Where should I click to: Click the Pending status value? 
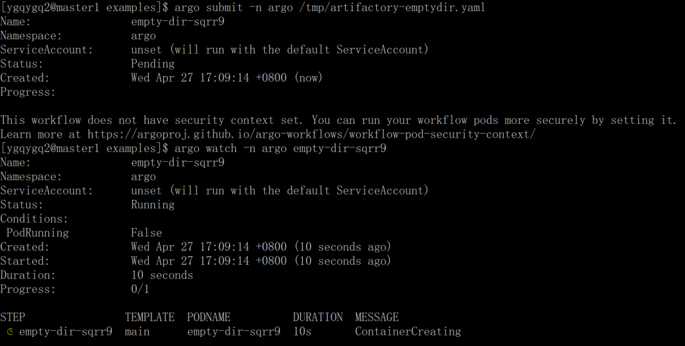coord(153,64)
